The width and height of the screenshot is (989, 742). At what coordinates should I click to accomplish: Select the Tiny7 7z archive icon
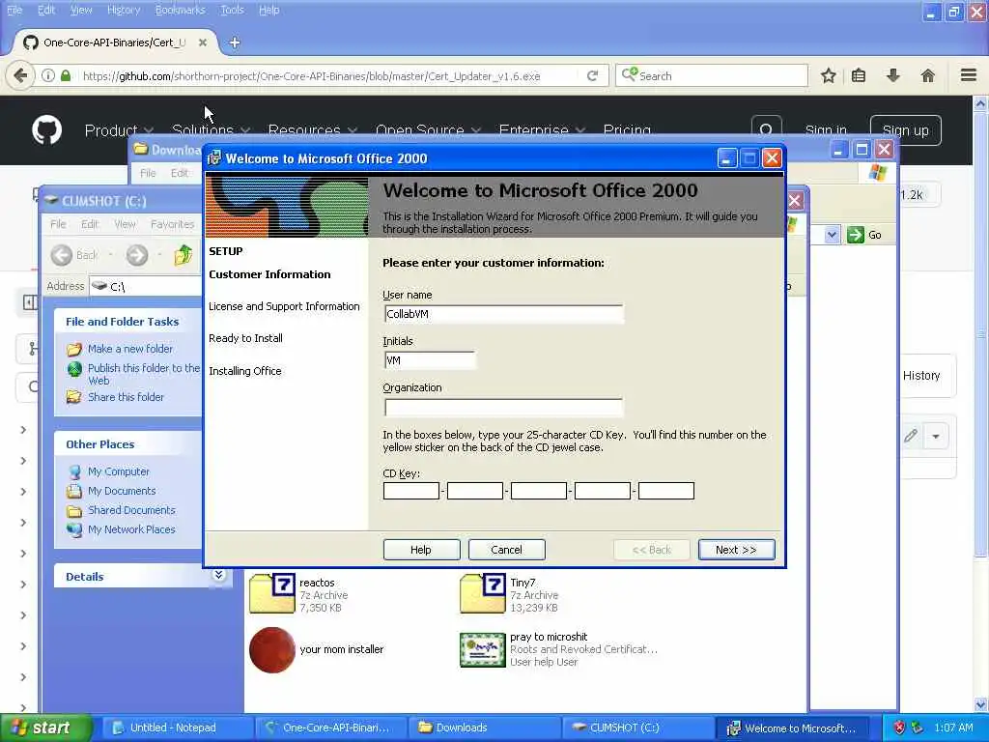[x=483, y=593]
